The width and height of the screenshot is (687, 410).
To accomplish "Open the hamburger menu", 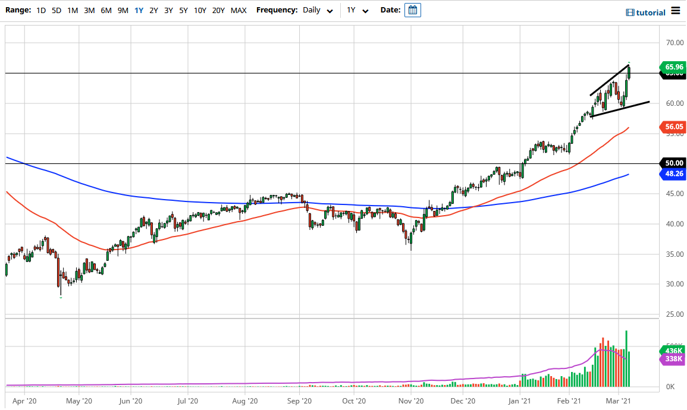I will point(676,10).
